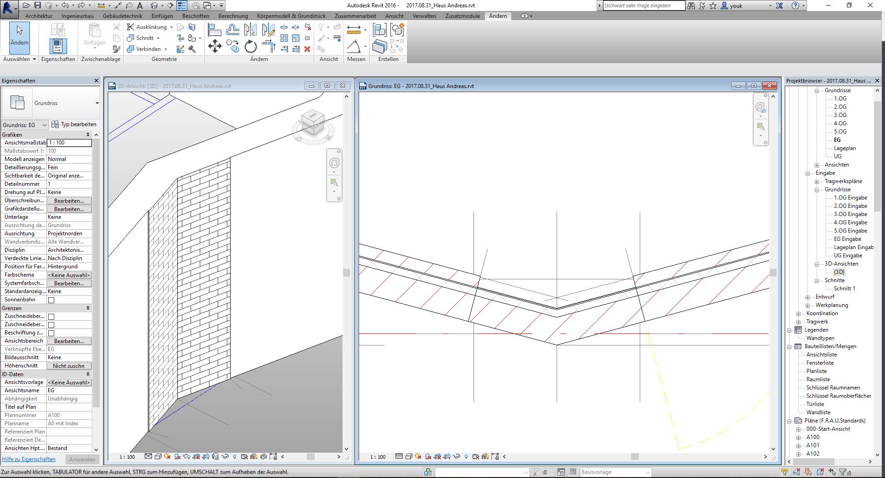This screenshot has width=885, height=478.
Task: Select the Move tool in Ändern panel
Action: 214,46
